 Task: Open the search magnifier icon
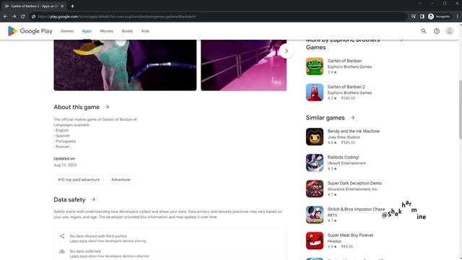tap(424, 31)
